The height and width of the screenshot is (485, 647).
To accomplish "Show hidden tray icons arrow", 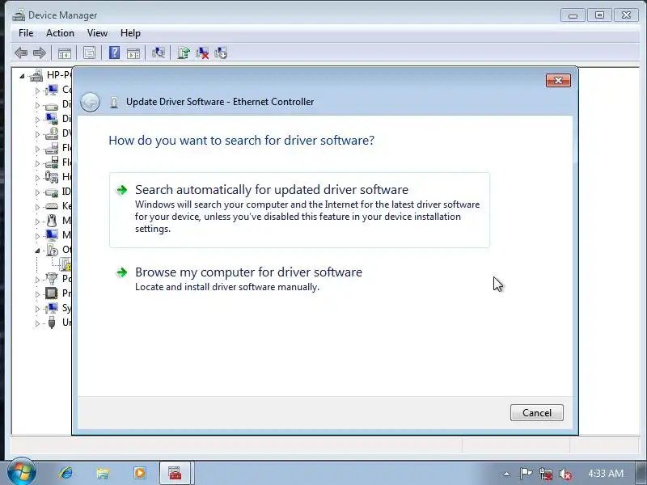I will pyautogui.click(x=507, y=474).
